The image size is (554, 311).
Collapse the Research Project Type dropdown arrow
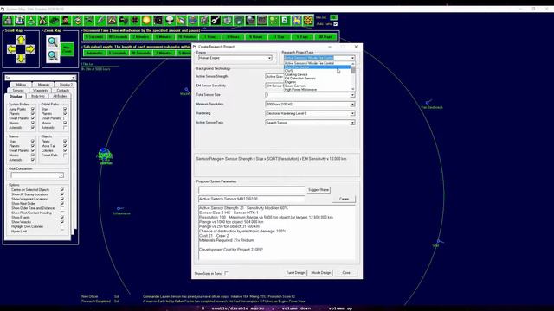tap(352, 58)
